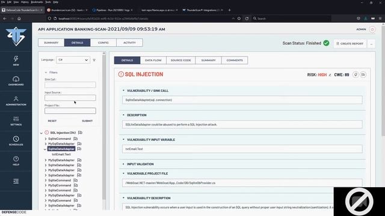Collapse the sidebar using the menu icon
385x216 pixels.
point(16,181)
